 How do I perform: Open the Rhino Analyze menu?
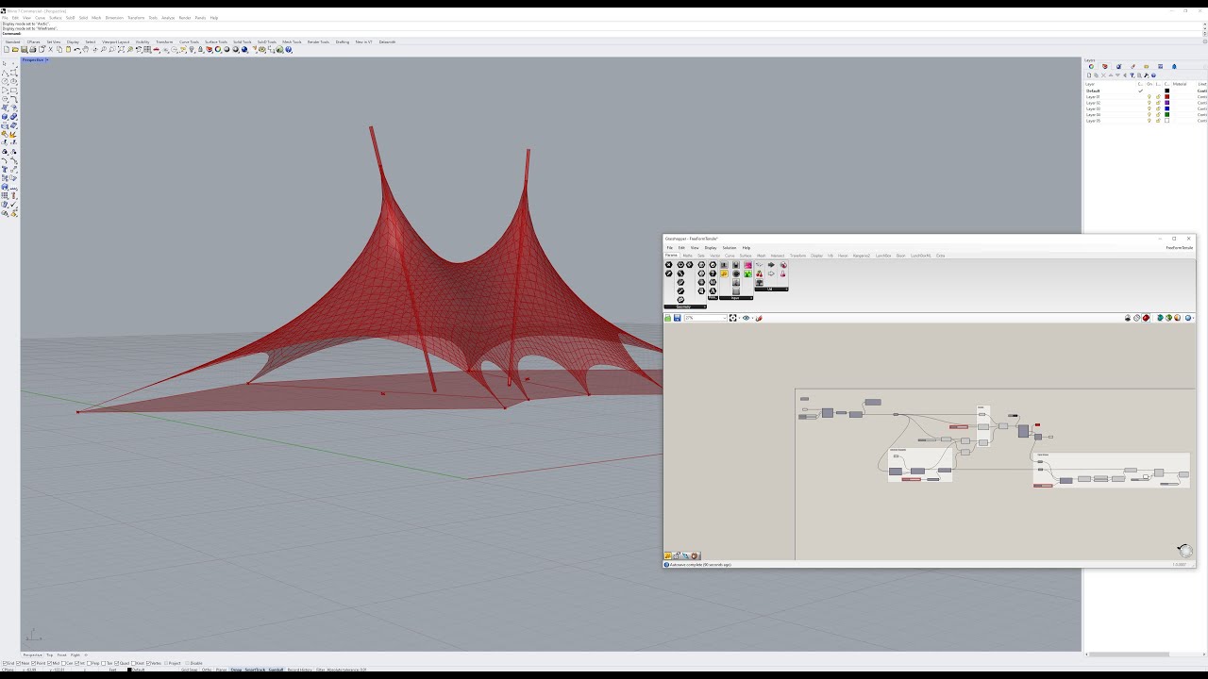168,17
